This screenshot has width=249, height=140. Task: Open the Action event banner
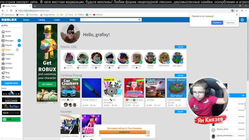tap(11, 106)
